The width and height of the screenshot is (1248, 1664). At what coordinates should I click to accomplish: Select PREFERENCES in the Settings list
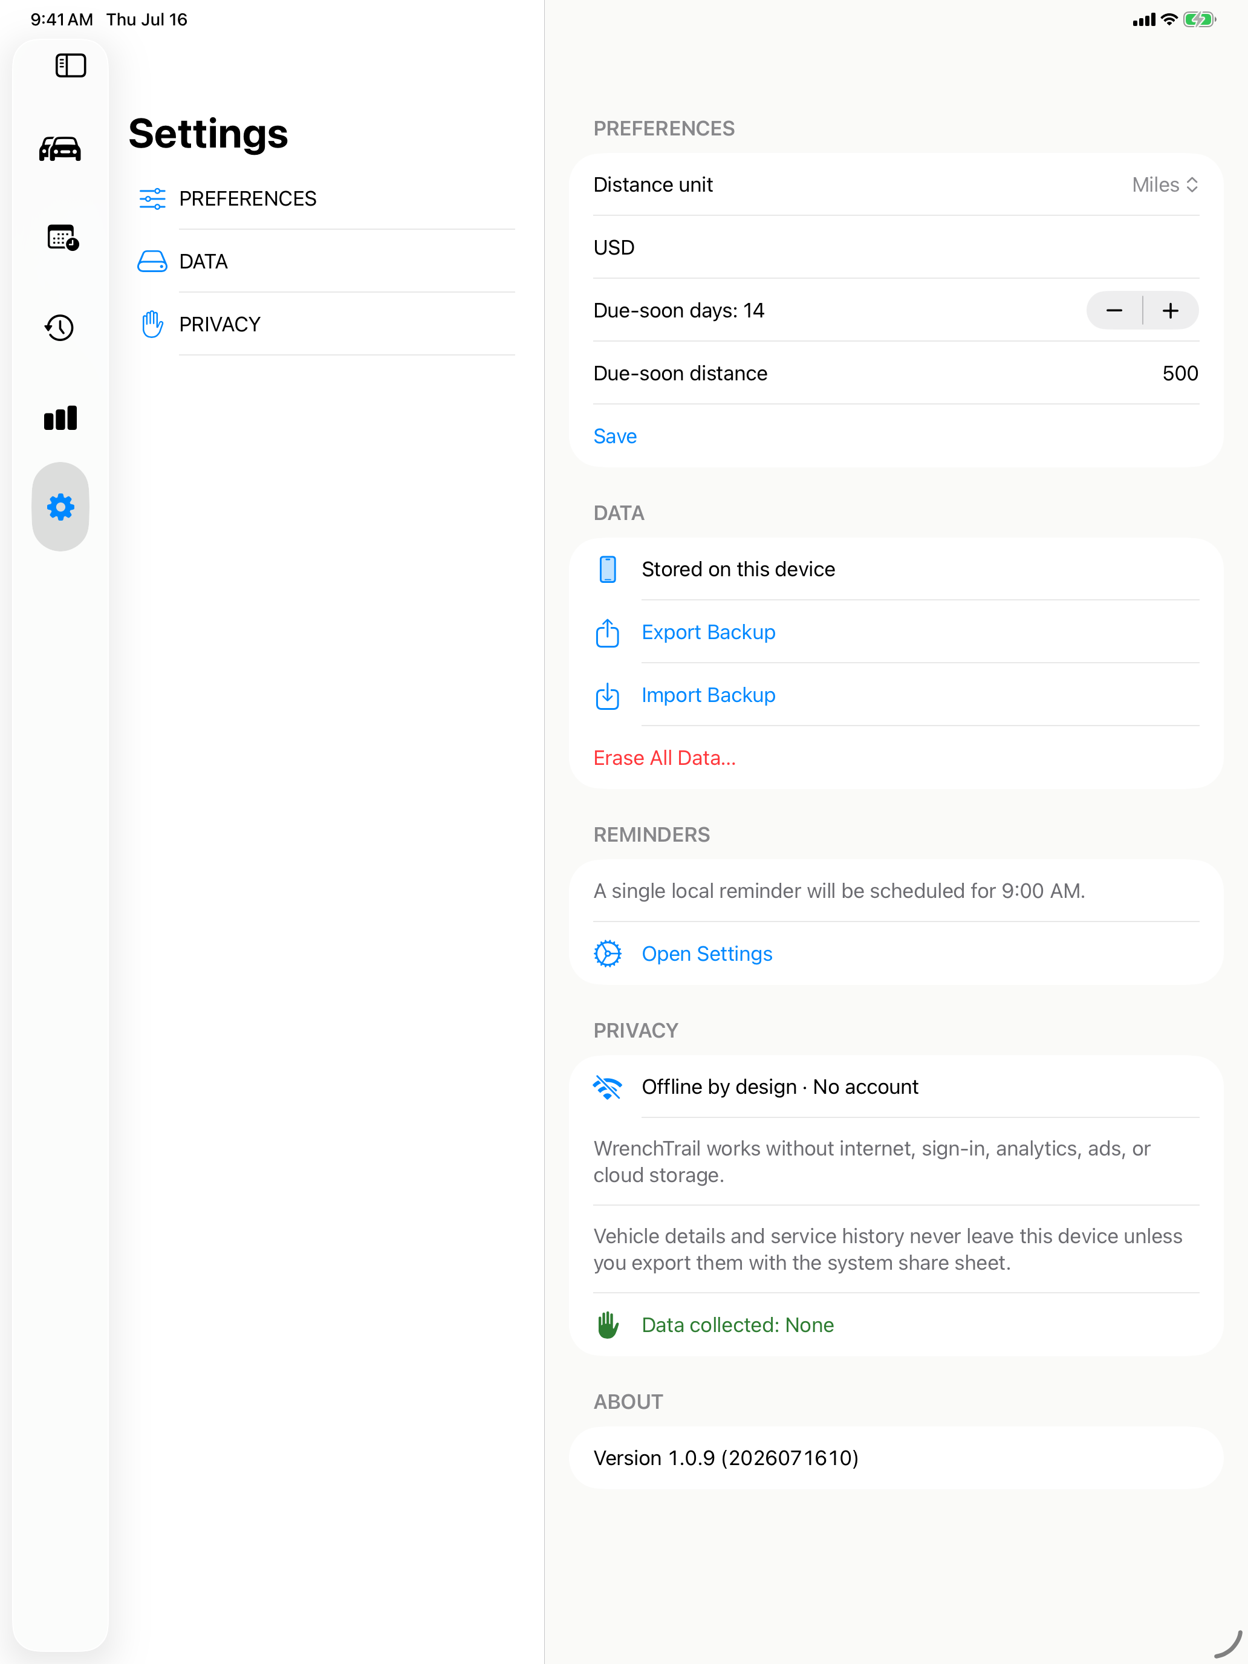click(327, 198)
